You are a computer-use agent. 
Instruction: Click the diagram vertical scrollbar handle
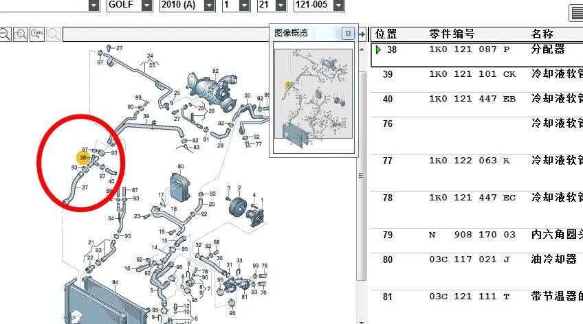pyautogui.click(x=362, y=176)
